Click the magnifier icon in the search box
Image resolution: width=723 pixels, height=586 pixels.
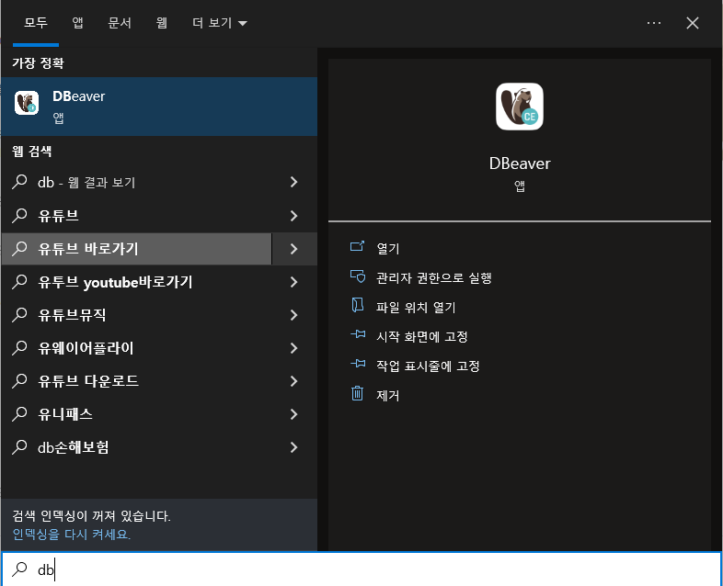pos(19,569)
